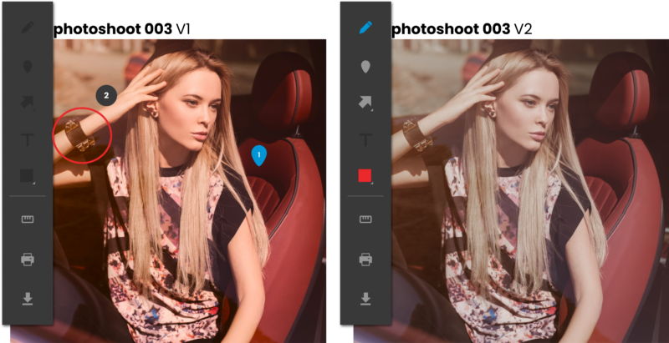
Task: Click the download icon in V2 toolbar
Action: [x=365, y=299]
